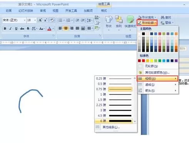189x143 pixels.
Task: Click the Find button
Action: click(x=166, y=17)
